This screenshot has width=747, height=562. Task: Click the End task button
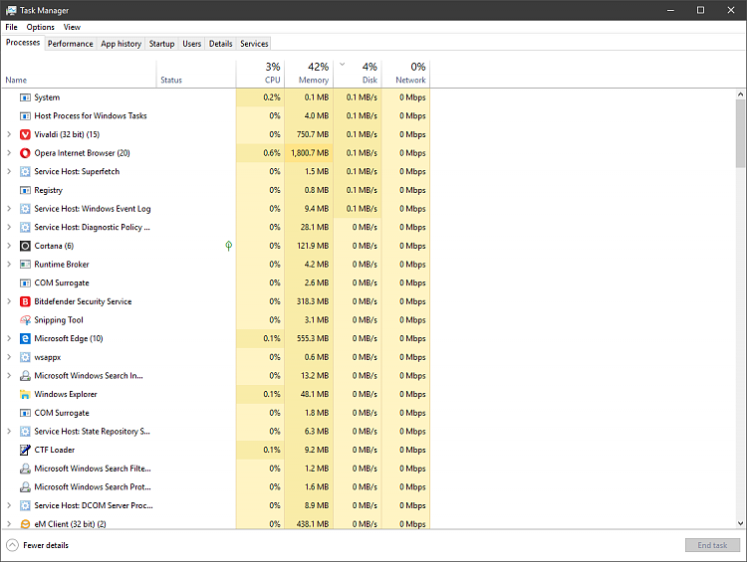click(713, 545)
